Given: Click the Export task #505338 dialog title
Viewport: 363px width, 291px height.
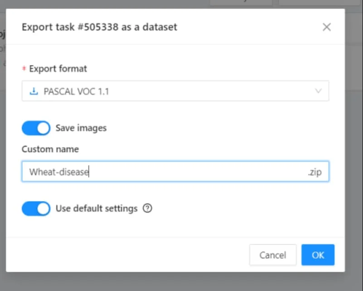Looking at the screenshot, I should (99, 27).
